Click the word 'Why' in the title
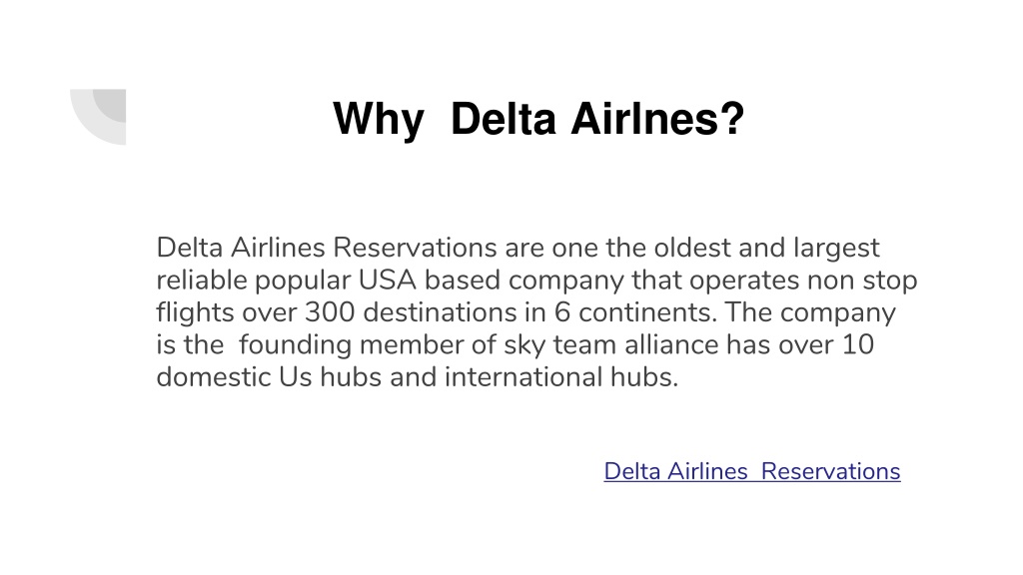 [379, 120]
